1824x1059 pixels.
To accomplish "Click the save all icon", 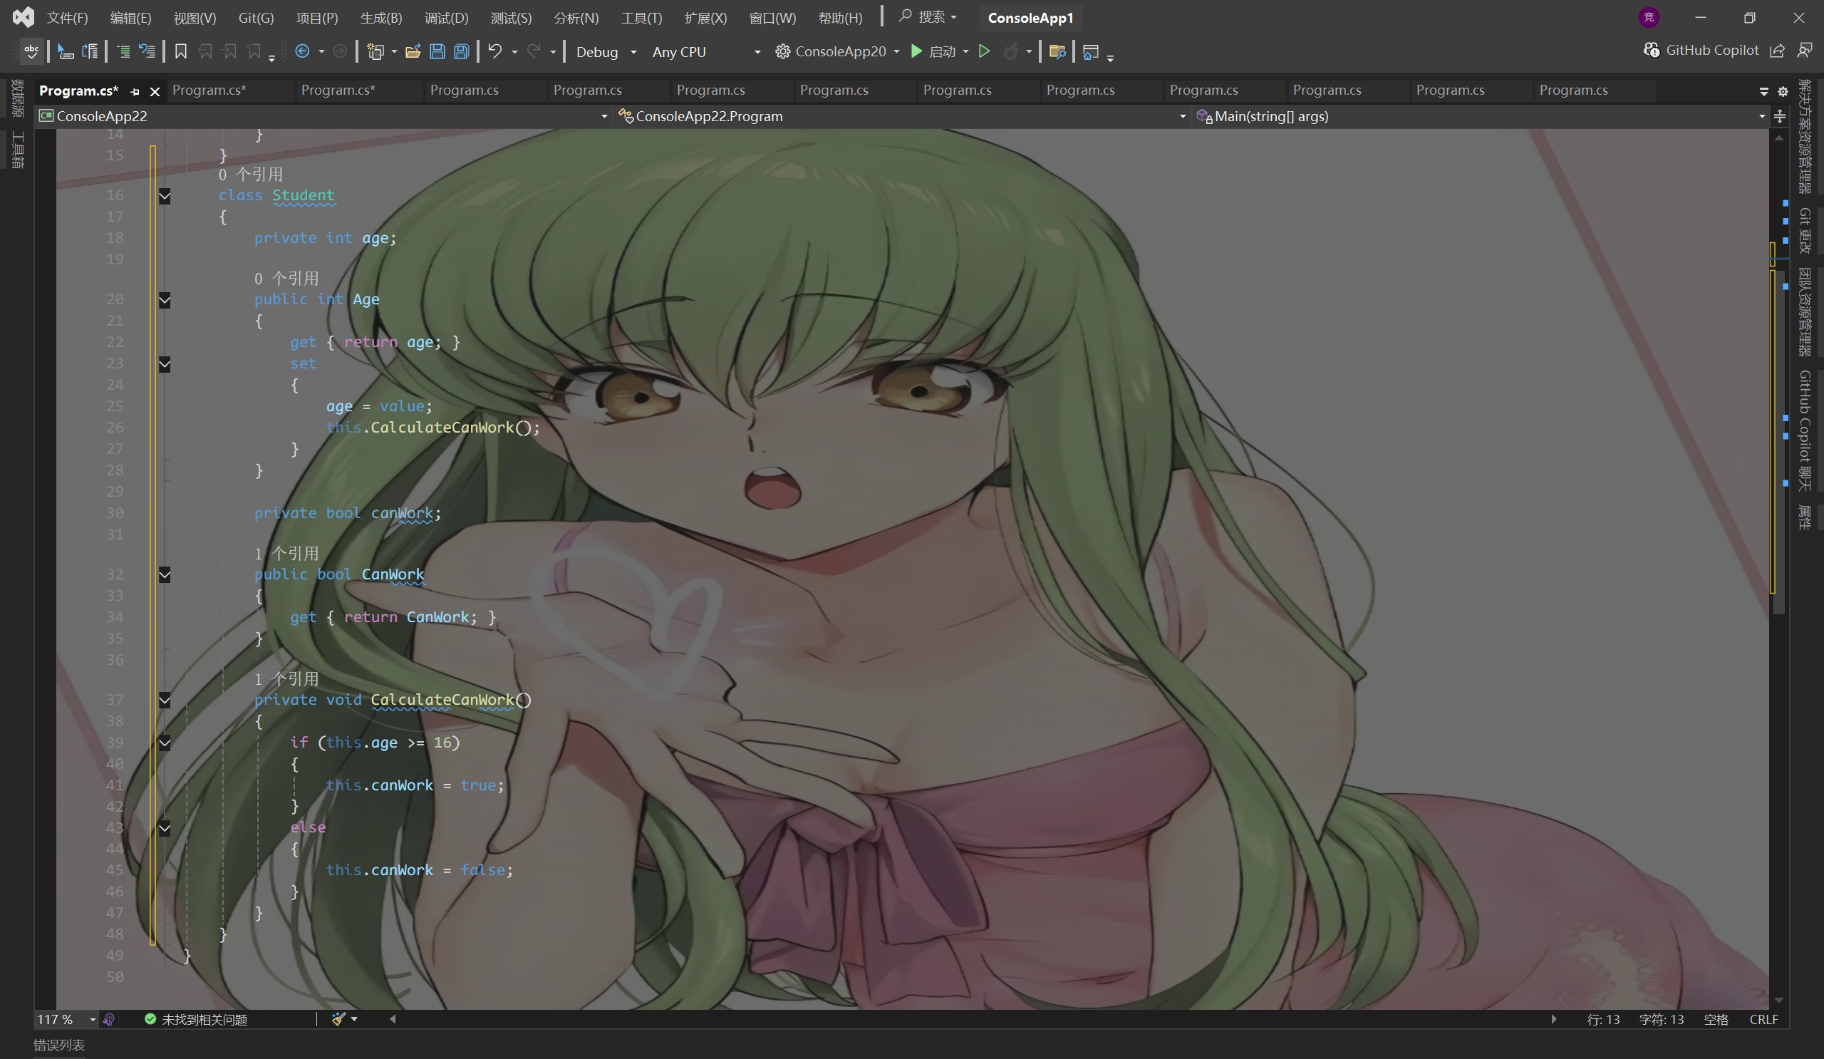I will [461, 51].
